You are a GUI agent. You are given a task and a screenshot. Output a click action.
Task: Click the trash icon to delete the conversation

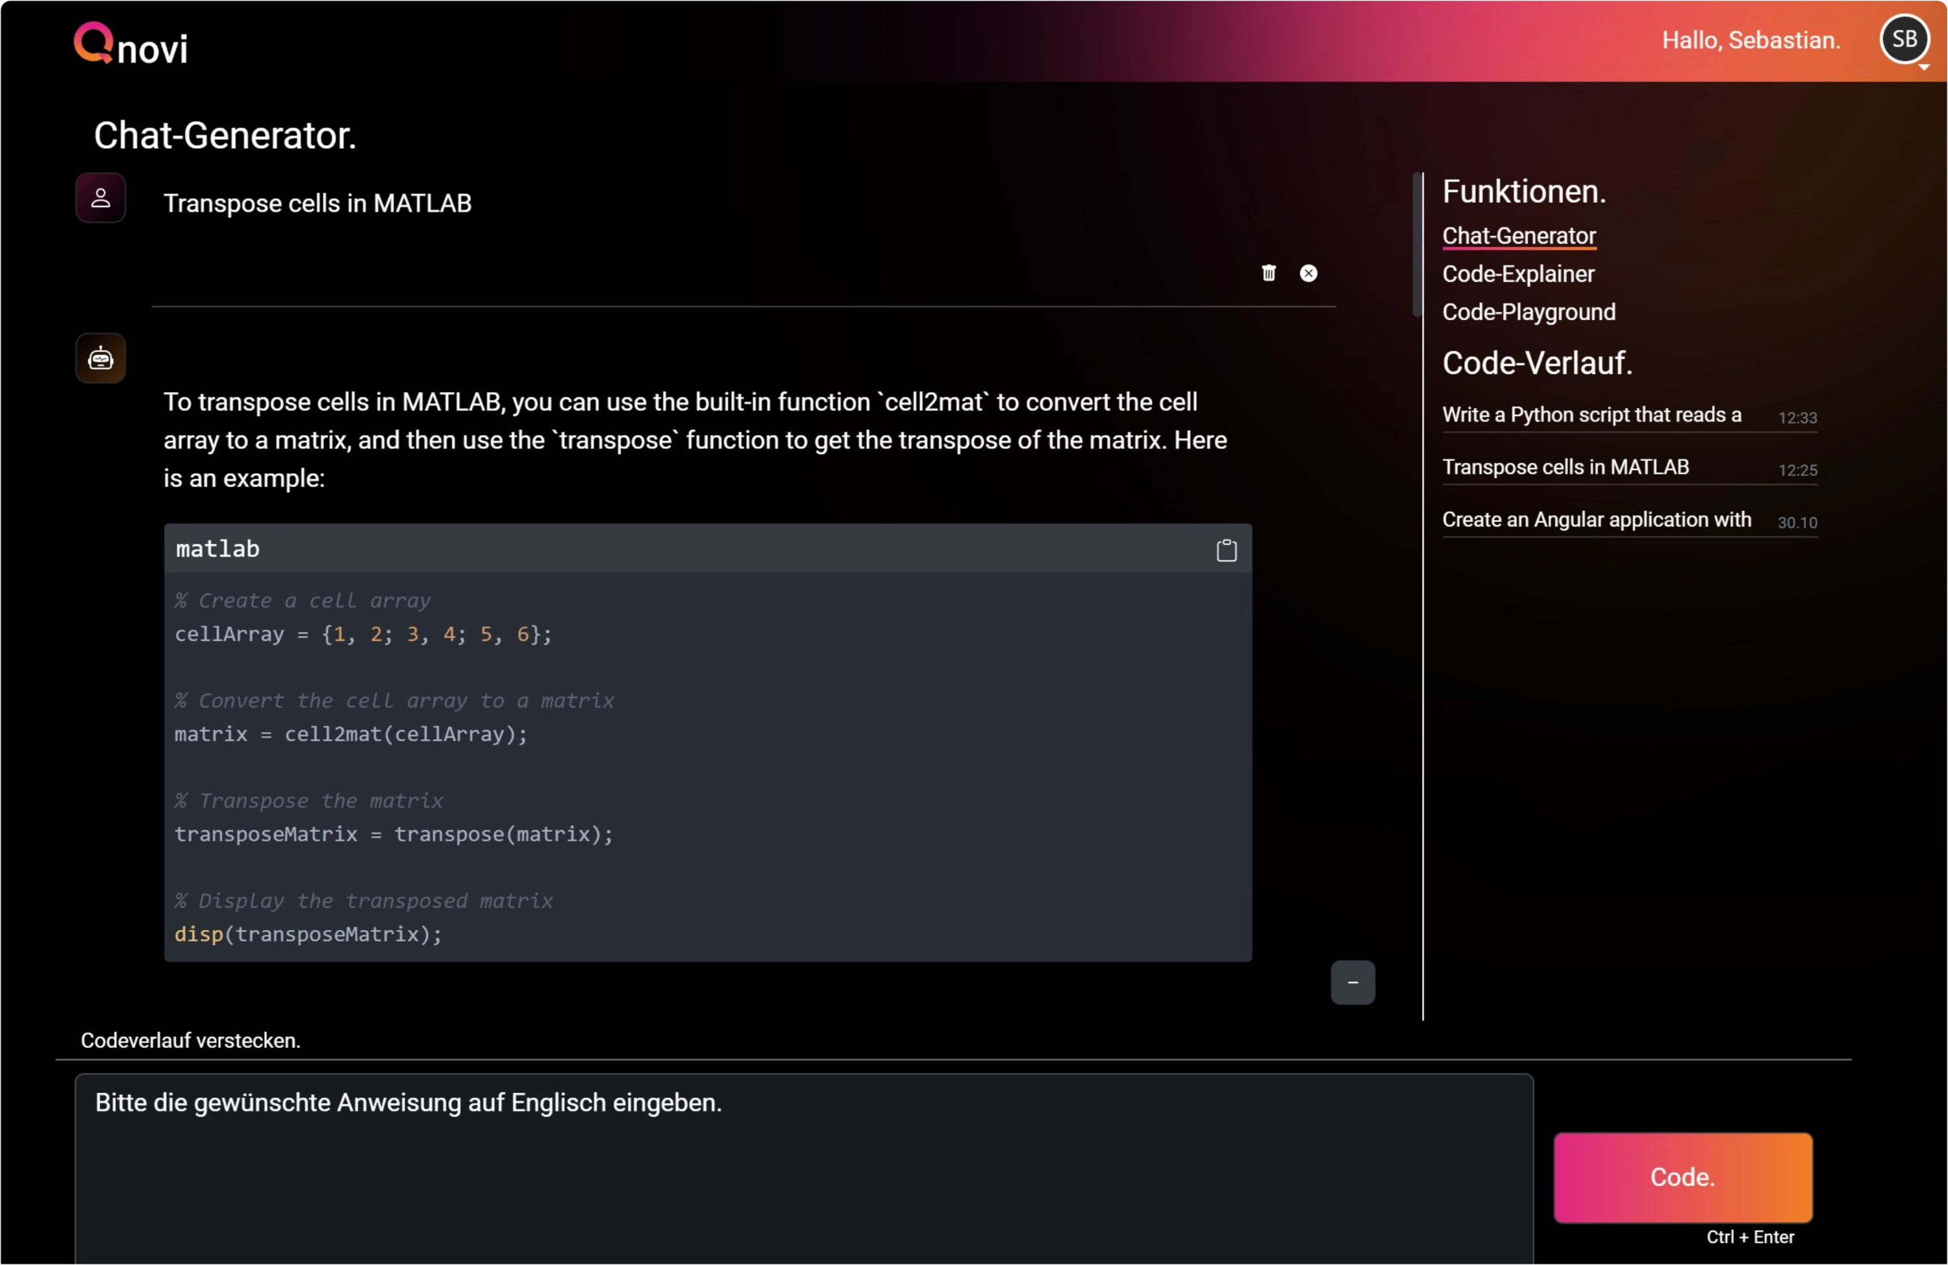[1268, 273]
